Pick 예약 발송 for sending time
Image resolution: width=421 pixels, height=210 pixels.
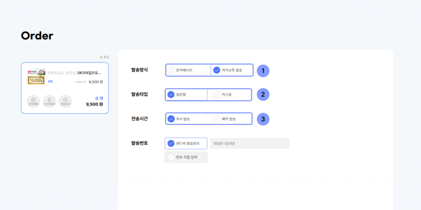coord(231,119)
